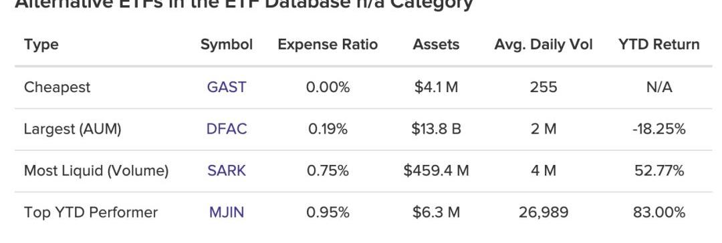722x243 pixels.
Task: Click the Type column header
Action: [x=41, y=45]
